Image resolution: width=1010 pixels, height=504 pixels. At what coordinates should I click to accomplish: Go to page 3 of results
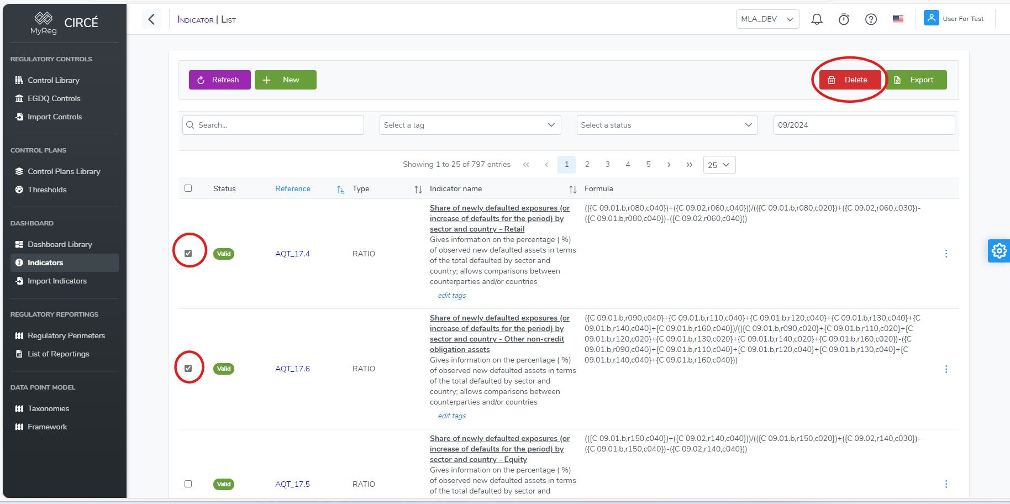click(607, 165)
